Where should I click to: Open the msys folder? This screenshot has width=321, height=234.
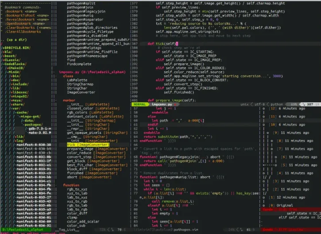click(x=16, y=100)
